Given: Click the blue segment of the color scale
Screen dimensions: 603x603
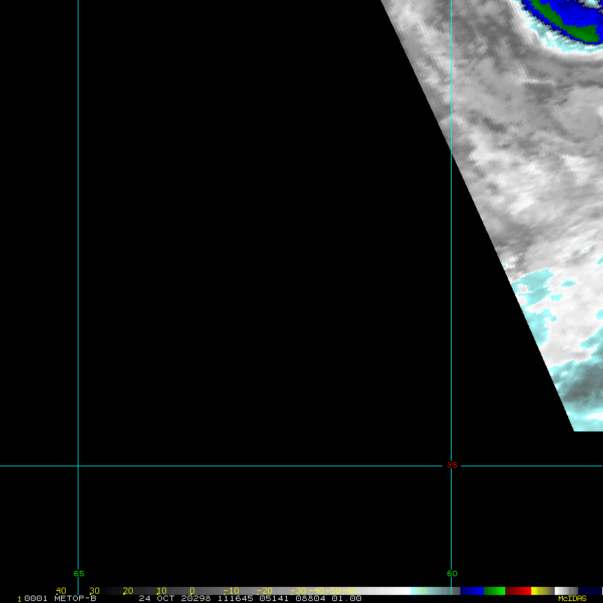Looking at the screenshot, I should [472, 591].
